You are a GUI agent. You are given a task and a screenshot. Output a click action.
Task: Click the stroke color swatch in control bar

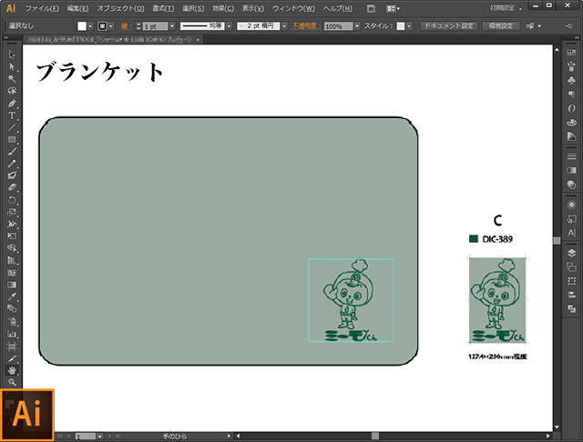tap(102, 26)
